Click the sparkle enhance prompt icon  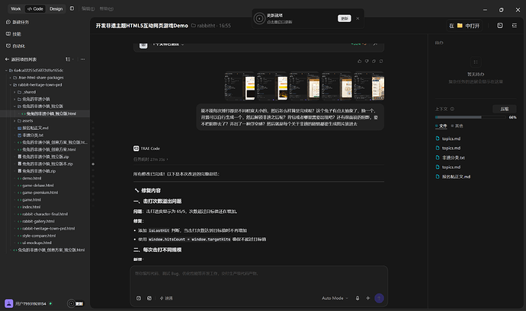coord(368,298)
